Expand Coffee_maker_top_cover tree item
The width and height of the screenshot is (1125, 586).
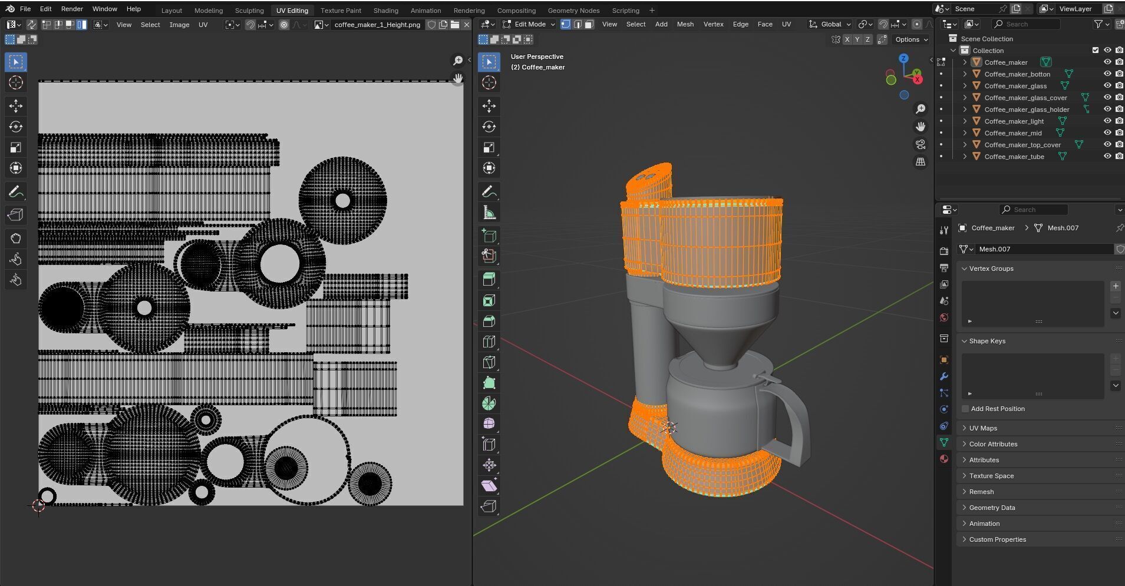tap(965, 145)
